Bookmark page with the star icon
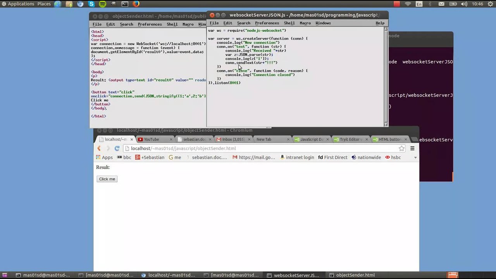496x279 pixels. (402, 148)
